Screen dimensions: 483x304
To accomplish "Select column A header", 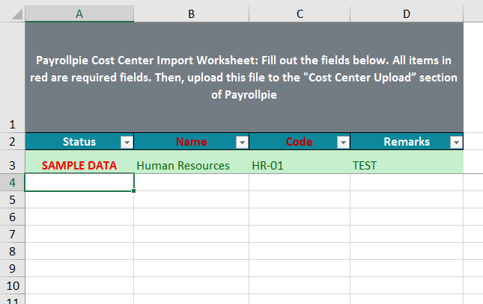I will click(79, 14).
